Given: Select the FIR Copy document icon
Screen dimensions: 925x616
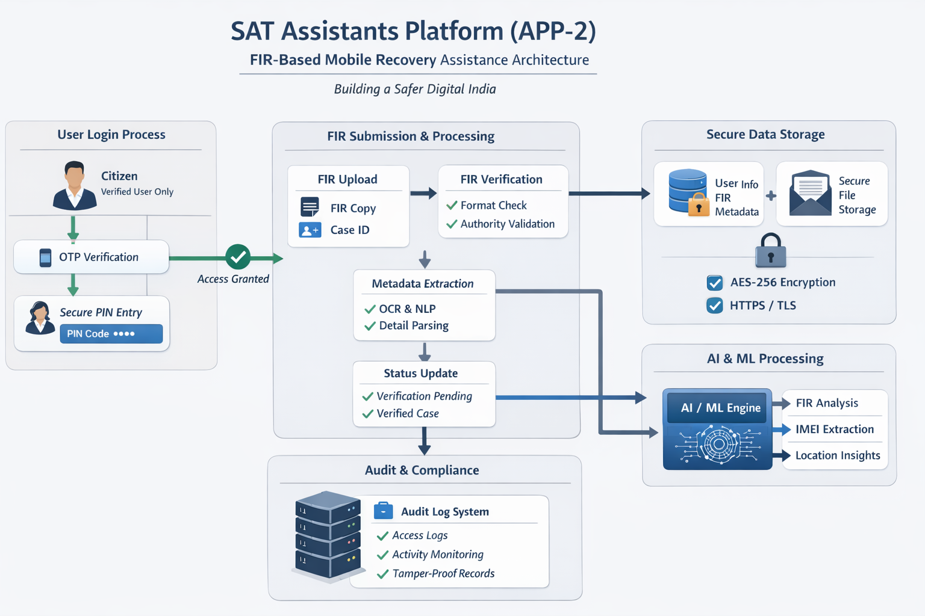Looking at the screenshot, I should point(309,207).
